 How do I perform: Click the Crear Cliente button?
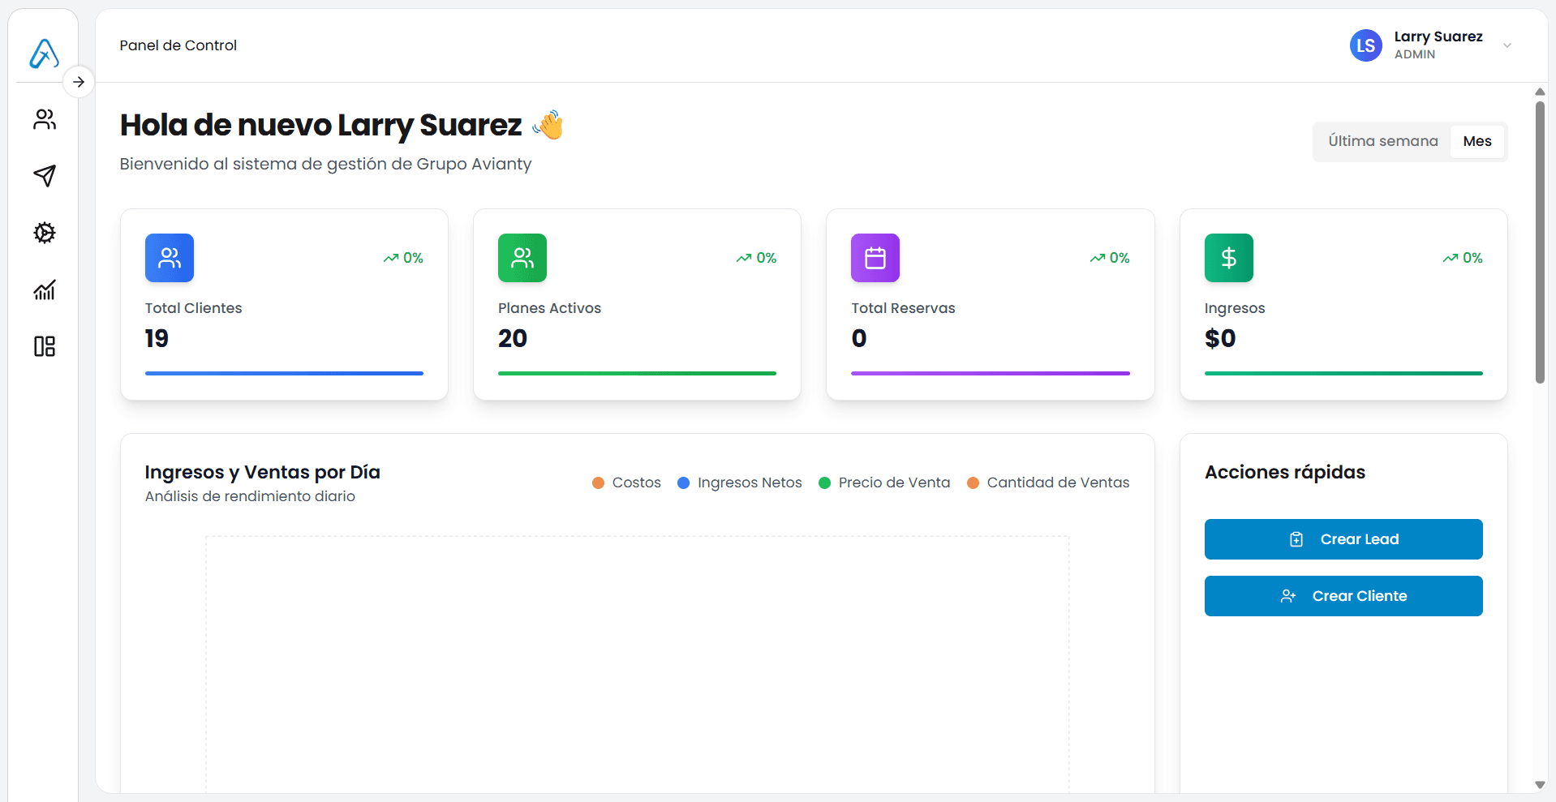1343,596
